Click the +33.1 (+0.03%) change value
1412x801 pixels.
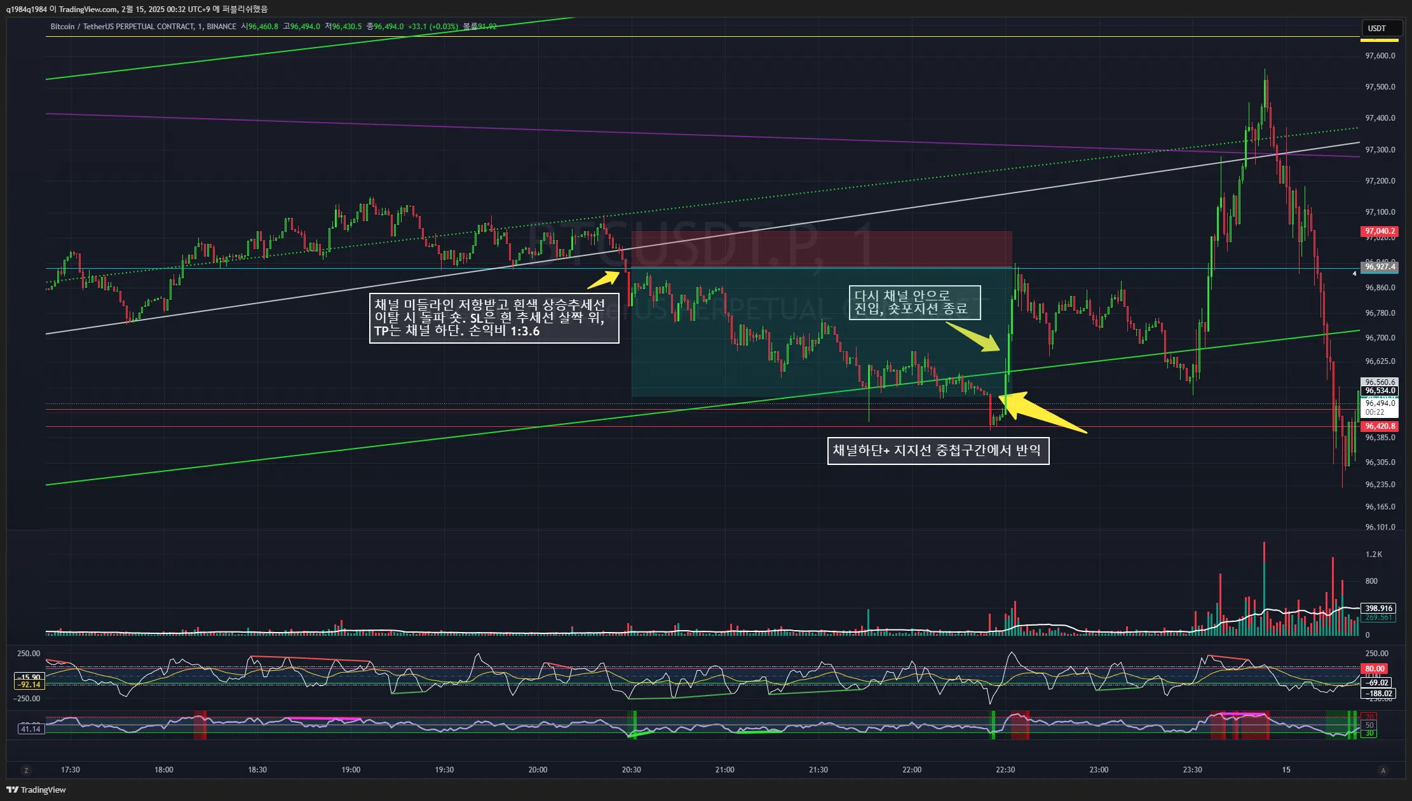(x=433, y=27)
